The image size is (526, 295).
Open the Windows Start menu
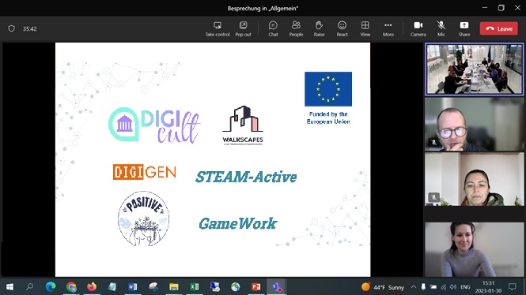9,287
